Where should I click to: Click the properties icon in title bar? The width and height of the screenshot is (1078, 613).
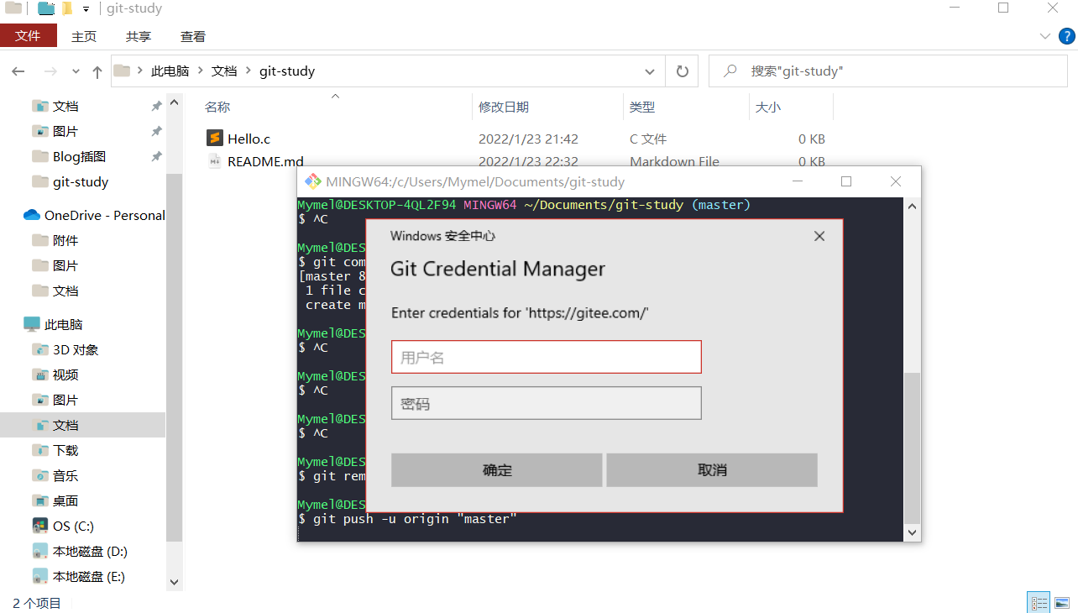pos(46,8)
